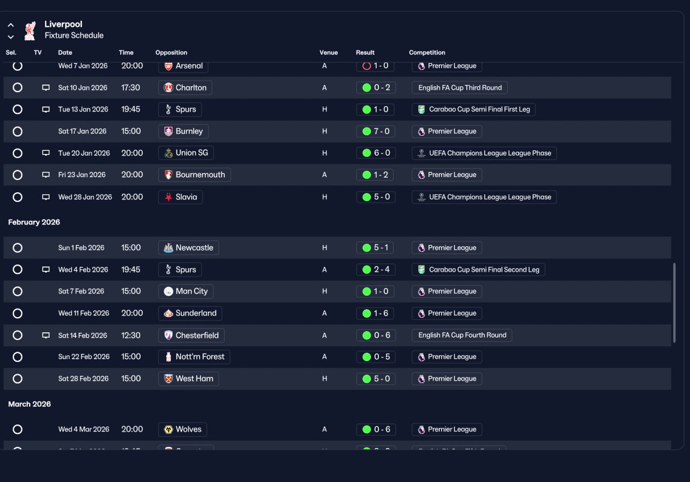Click Premier League logo in Burnley row
Screen dimensions: 690x482
(x=422, y=131)
